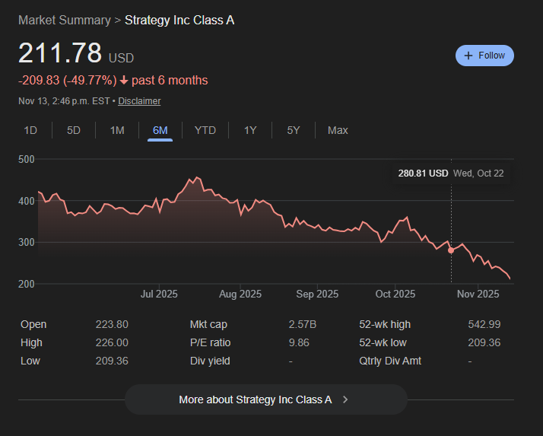Select the 5D time range tab
This screenshot has width=543, height=436.
point(74,130)
